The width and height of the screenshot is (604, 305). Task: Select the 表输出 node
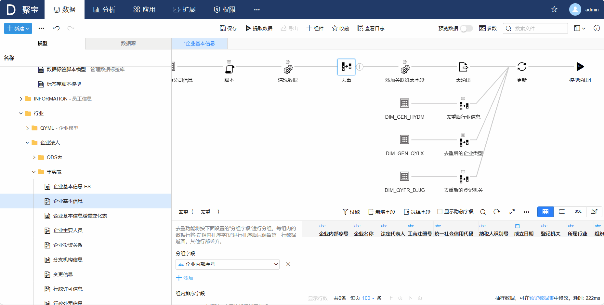(463, 67)
